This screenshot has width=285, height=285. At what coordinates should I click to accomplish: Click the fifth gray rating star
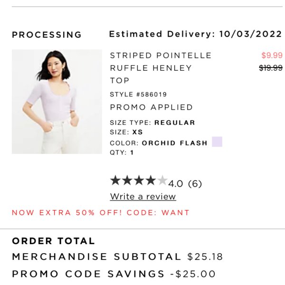(162, 180)
